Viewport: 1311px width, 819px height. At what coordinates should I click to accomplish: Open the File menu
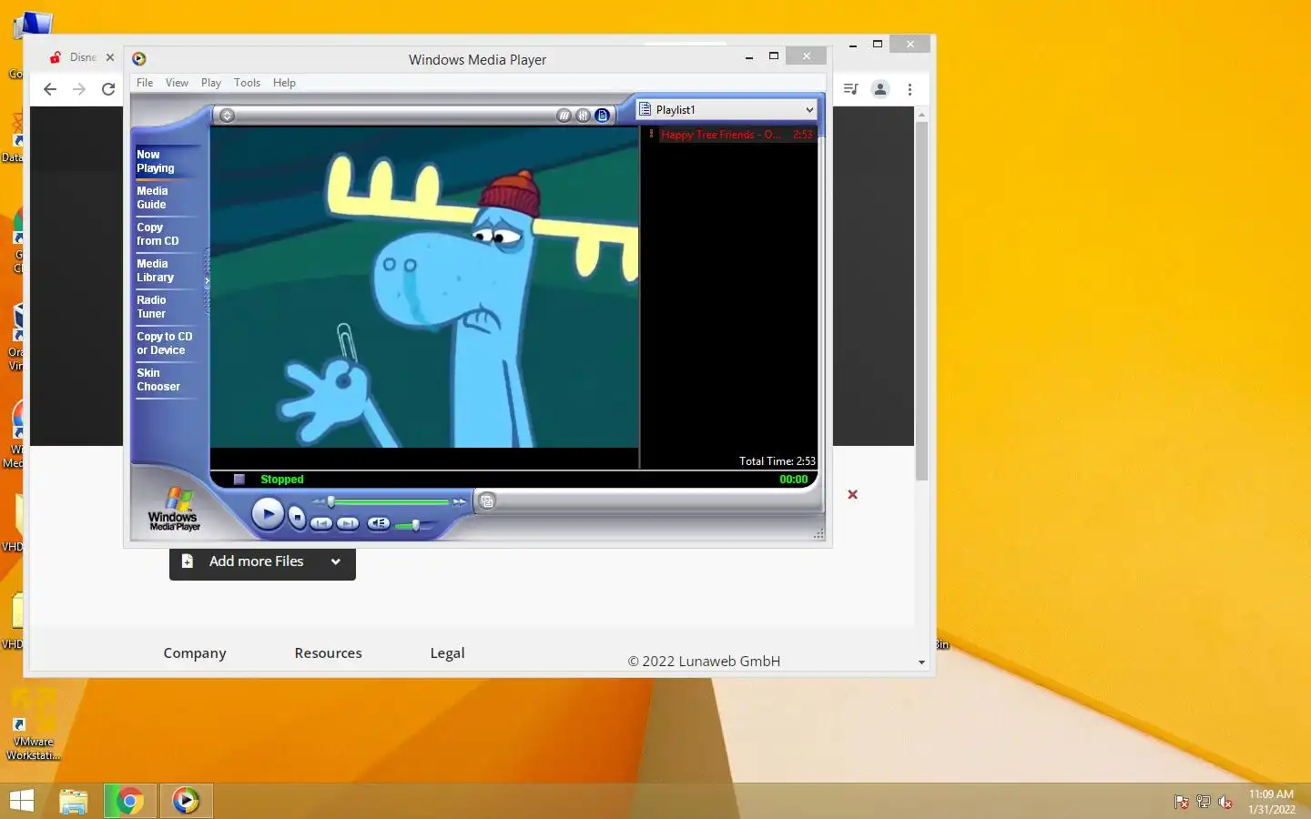[x=145, y=83]
